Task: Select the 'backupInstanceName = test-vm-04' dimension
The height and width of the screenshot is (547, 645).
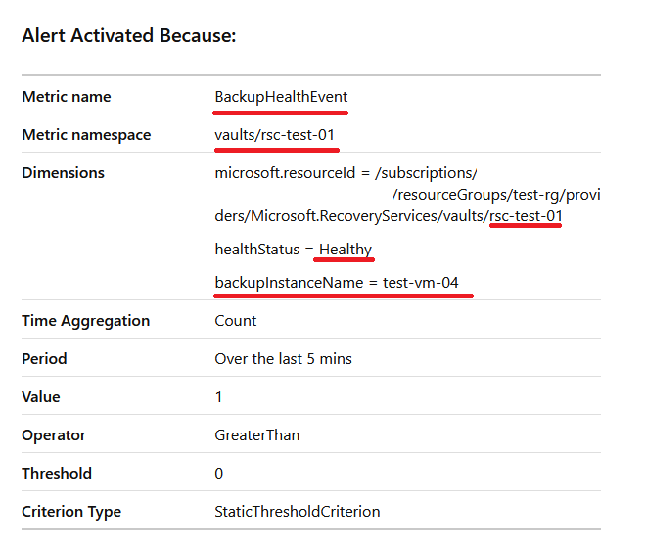Action: coord(337,283)
